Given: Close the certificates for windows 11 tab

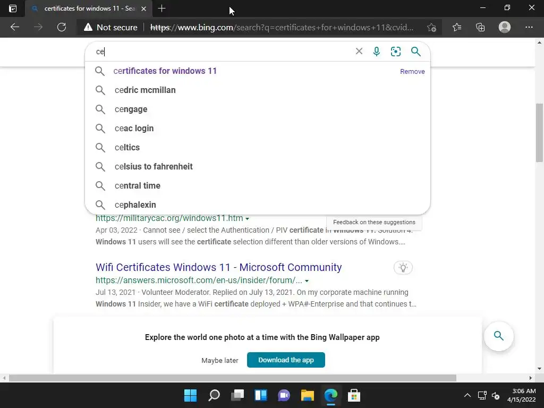Looking at the screenshot, I should (143, 8).
